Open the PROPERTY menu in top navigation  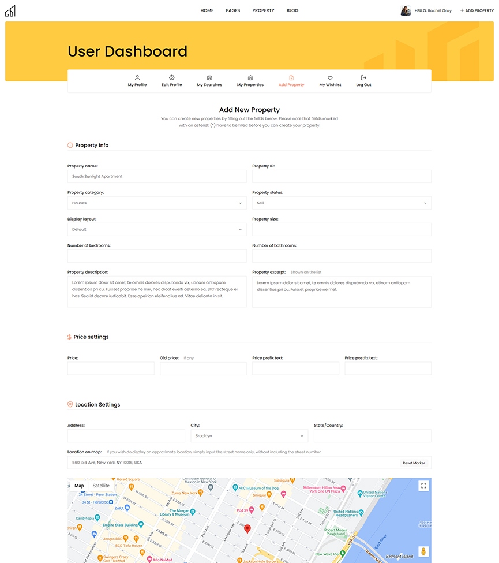click(263, 10)
